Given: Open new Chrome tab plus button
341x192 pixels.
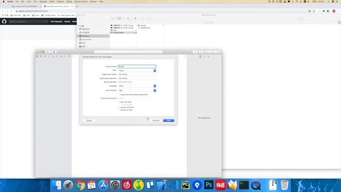Looking at the screenshot, I should tap(77, 6).
